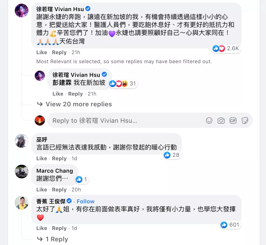
Task: Open the single like on Marco Chang's comment
Action: (x=82, y=179)
